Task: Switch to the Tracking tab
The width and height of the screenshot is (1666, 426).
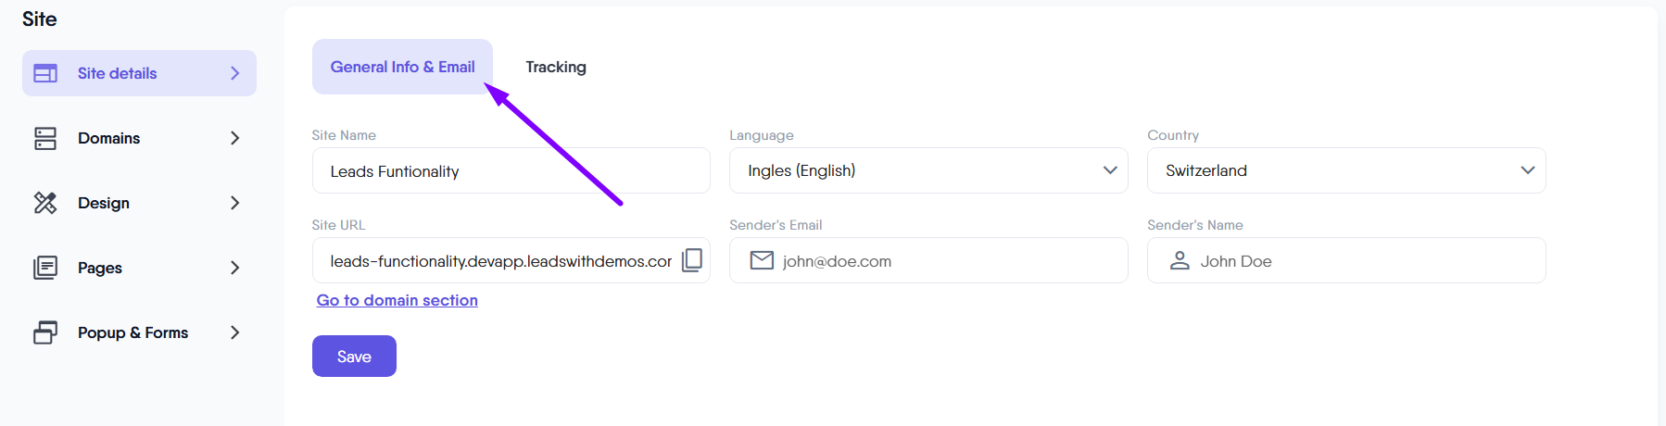Action: point(556,67)
